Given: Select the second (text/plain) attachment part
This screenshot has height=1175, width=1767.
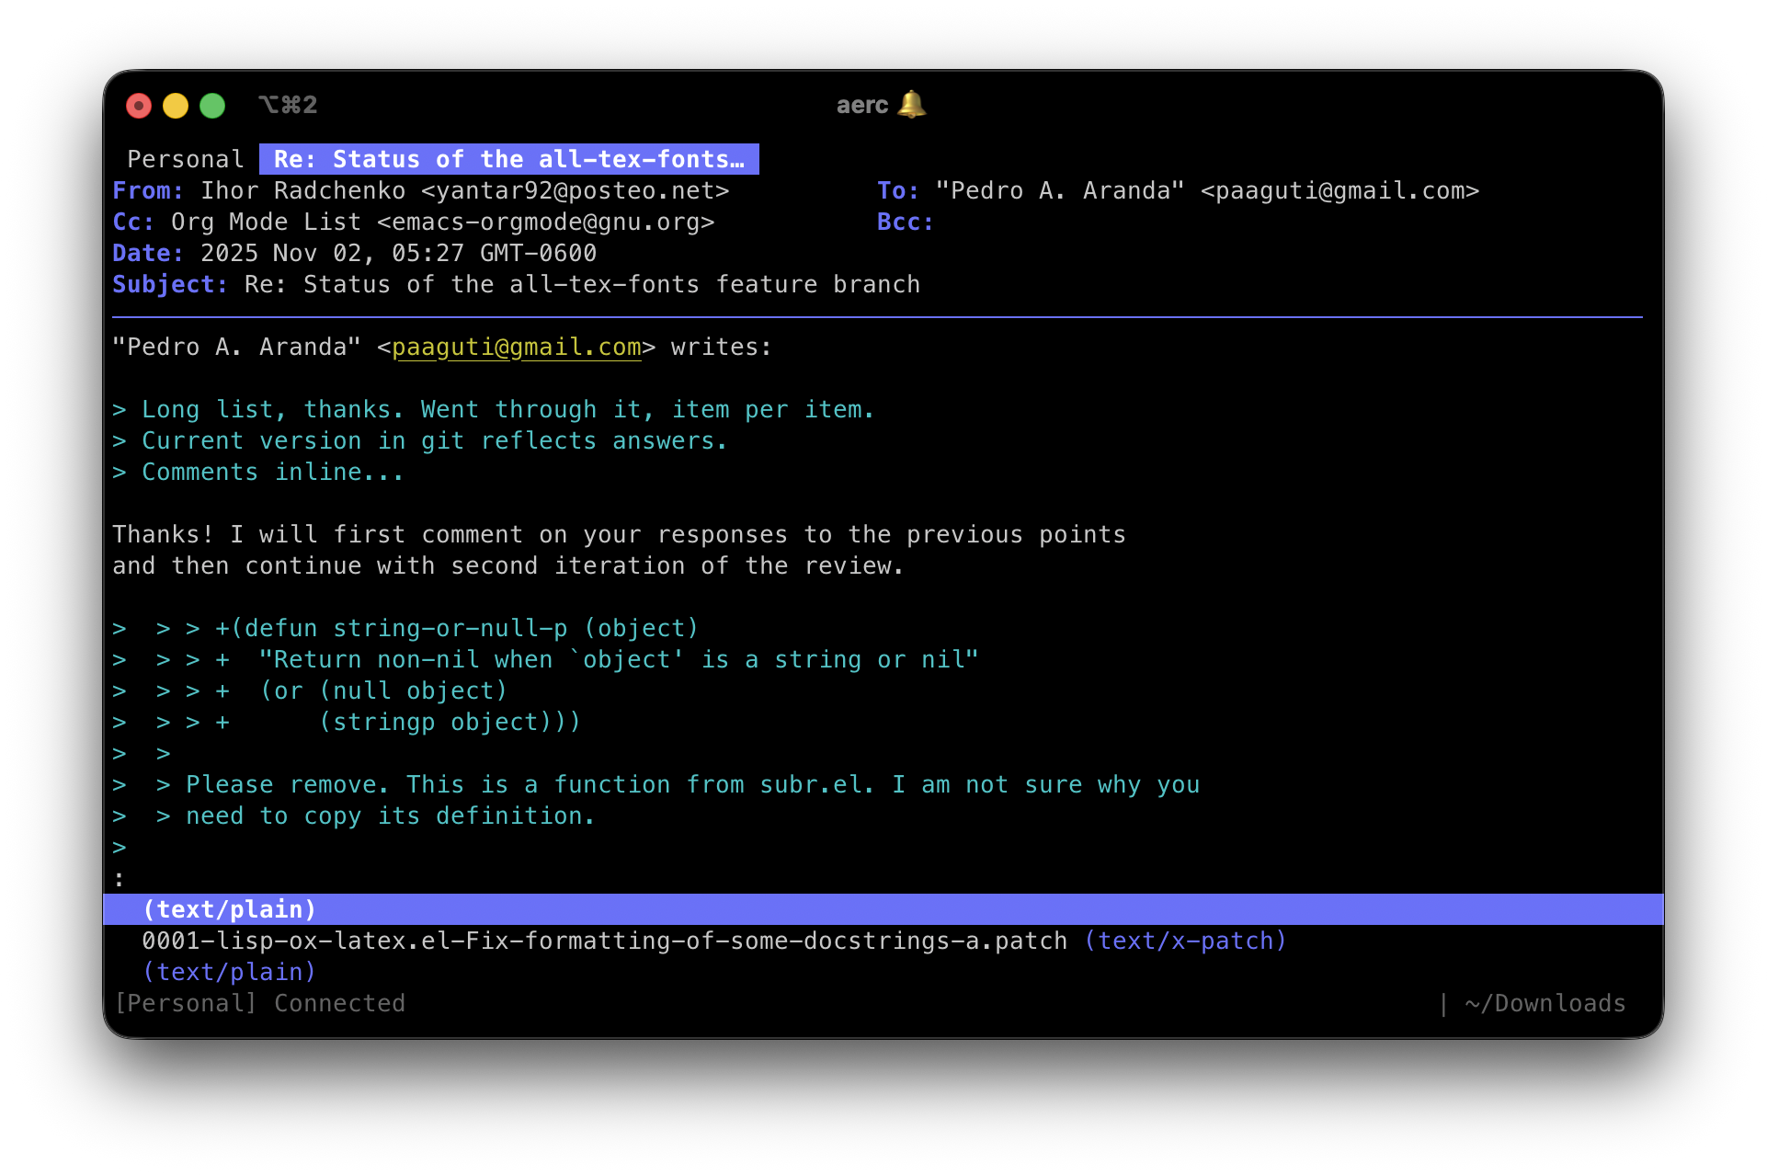Looking at the screenshot, I should pos(229,971).
